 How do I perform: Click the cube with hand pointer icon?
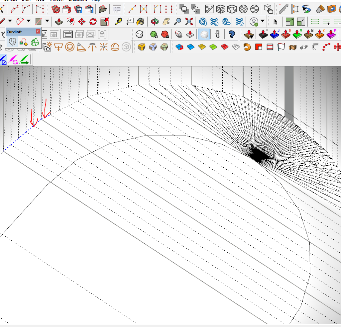(x=268, y=9)
